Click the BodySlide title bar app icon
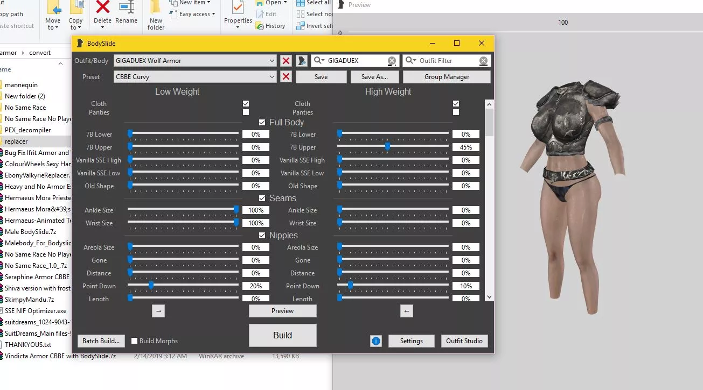Screen dimensions: 703x390 pos(80,44)
